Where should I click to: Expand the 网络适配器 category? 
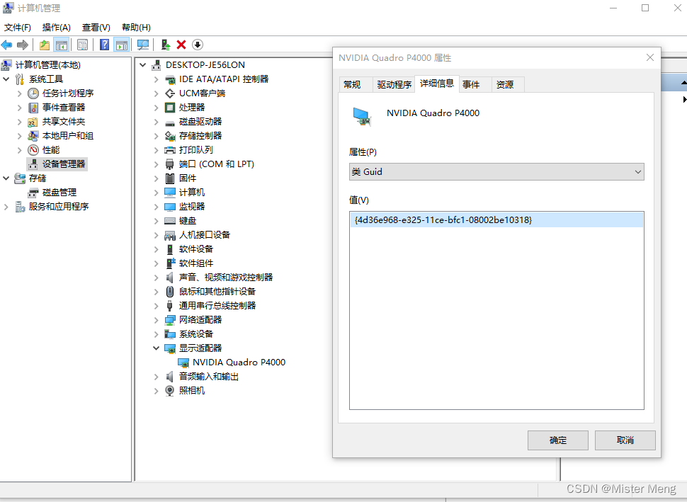(157, 320)
